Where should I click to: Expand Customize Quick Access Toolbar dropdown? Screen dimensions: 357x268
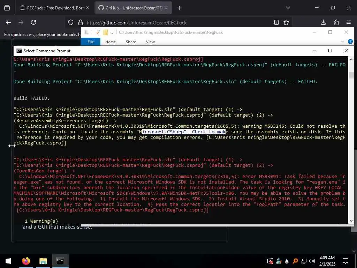[x=112, y=32]
